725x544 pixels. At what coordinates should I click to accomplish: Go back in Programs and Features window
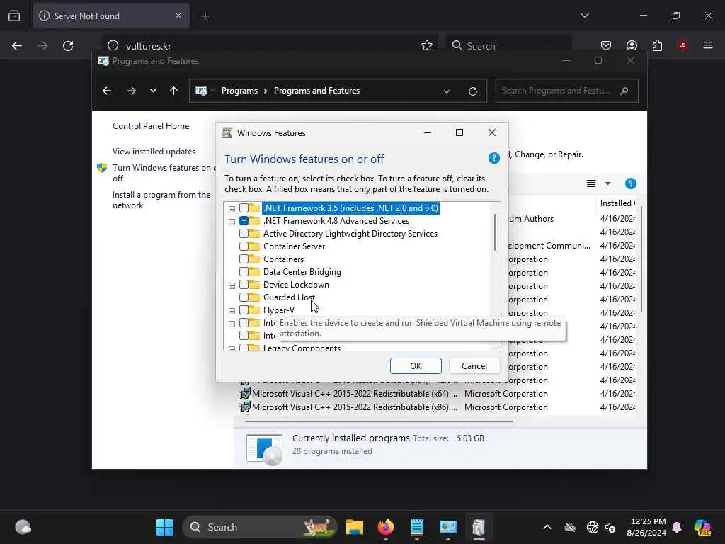pos(107,91)
